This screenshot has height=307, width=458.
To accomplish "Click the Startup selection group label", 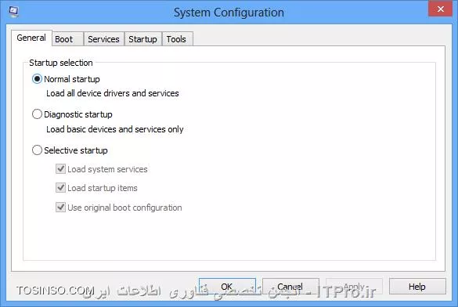I will click(61, 63).
